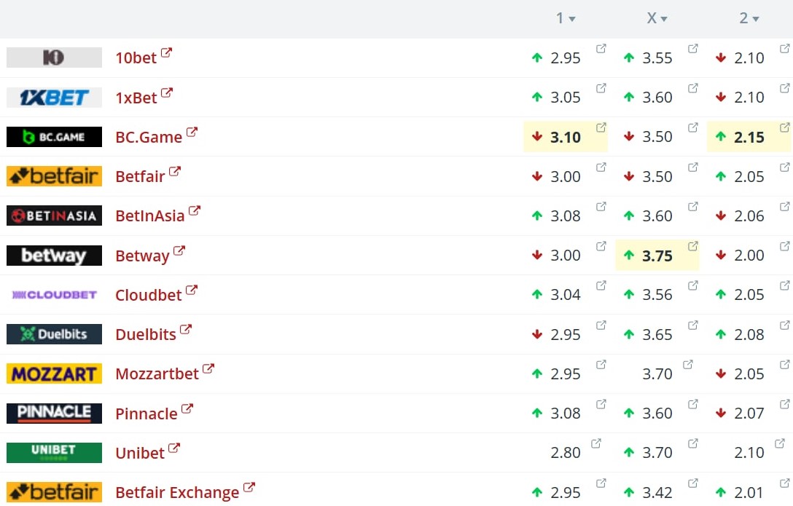Select Mozzartbet draw odds 3.70

(x=657, y=373)
